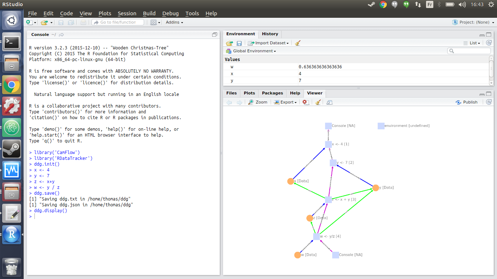Open the recent files dropdown arrow
497x279 pixels.
pos(51,23)
